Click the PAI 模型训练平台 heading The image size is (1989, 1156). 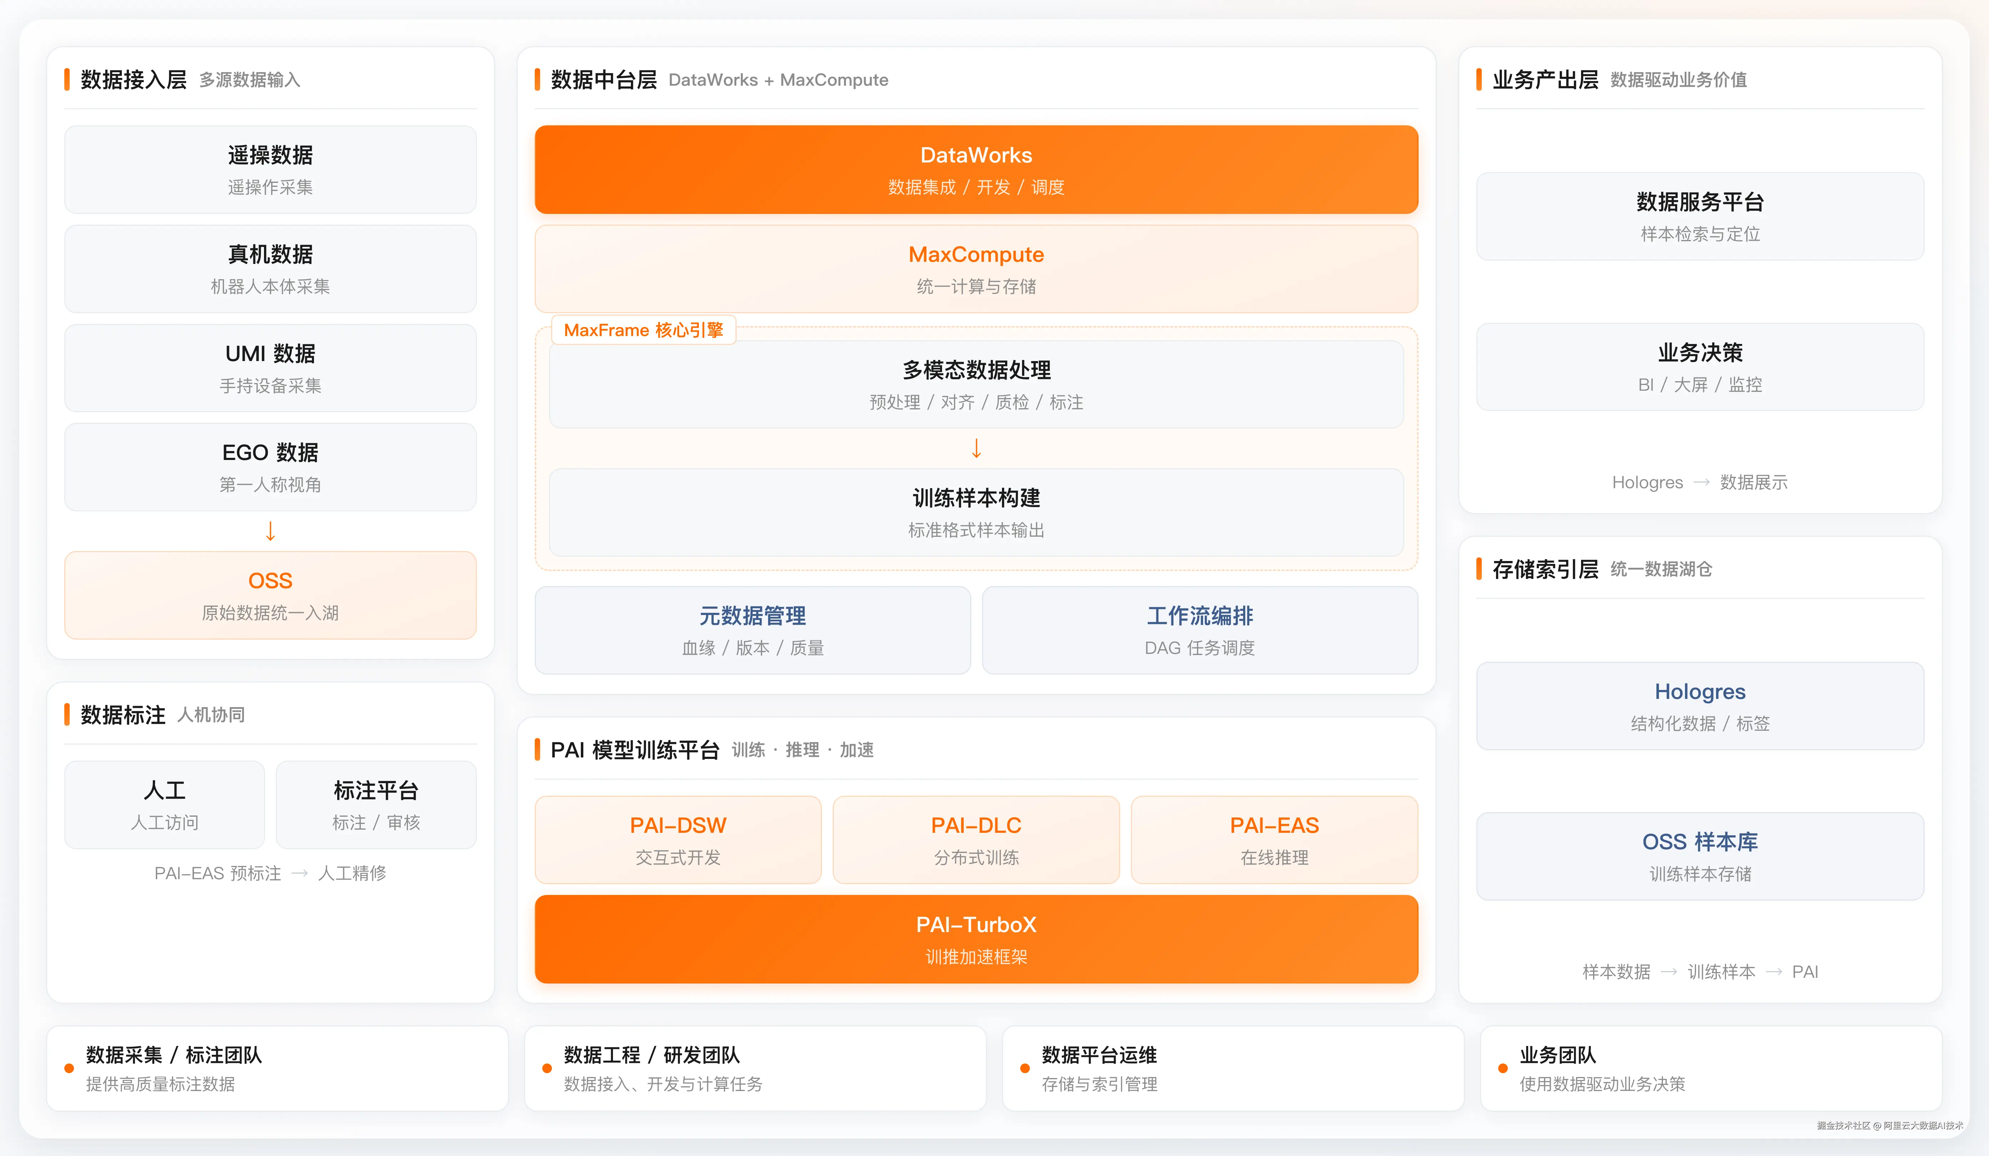coord(635,750)
